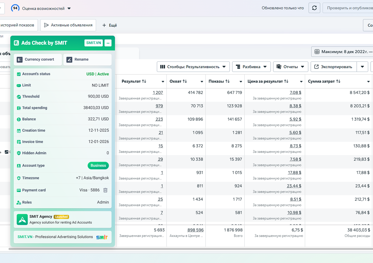This screenshot has height=263, width=373.
Task: Click the sort arrows on Сумма затрат column
Action: [338, 81]
